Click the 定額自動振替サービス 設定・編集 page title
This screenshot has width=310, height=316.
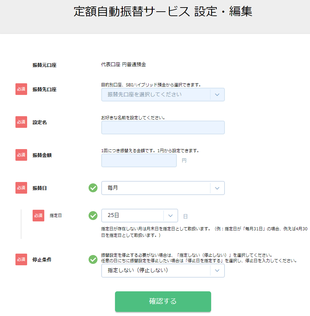[x=163, y=11]
